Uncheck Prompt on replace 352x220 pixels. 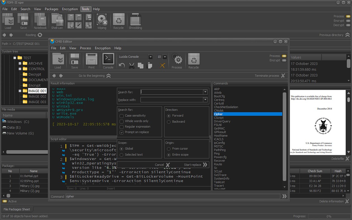[122, 133]
